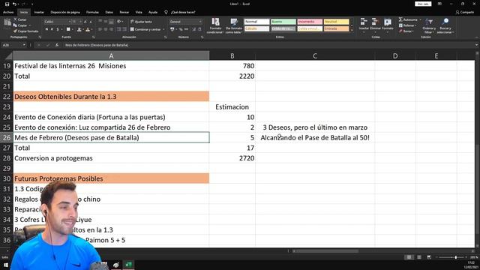This screenshot has height=270, width=480.
Task: Open the font size dropdown
Action: 80,22
